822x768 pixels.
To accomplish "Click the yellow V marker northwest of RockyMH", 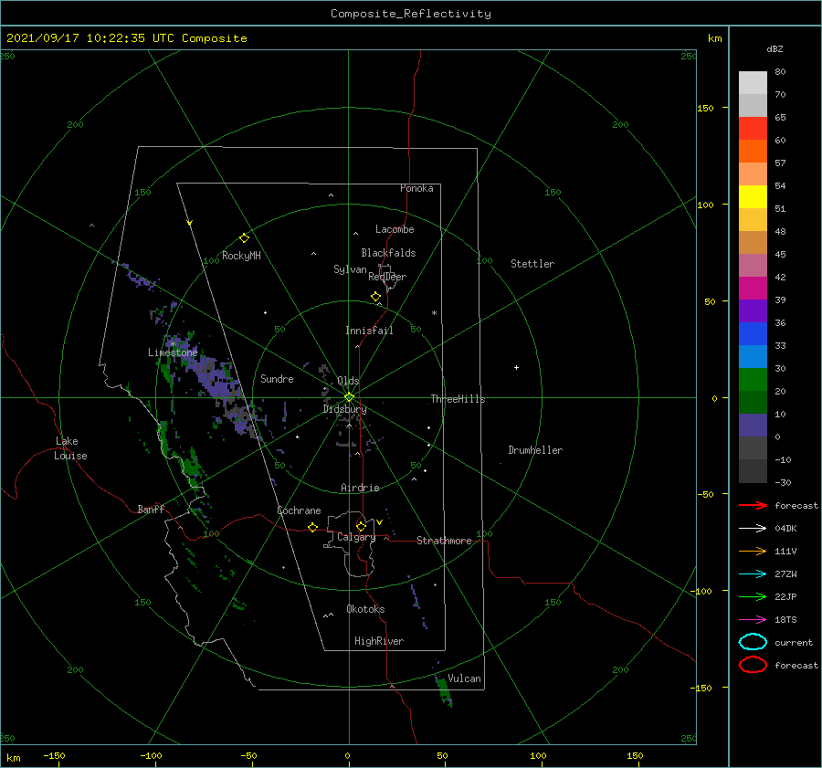I will 190,223.
